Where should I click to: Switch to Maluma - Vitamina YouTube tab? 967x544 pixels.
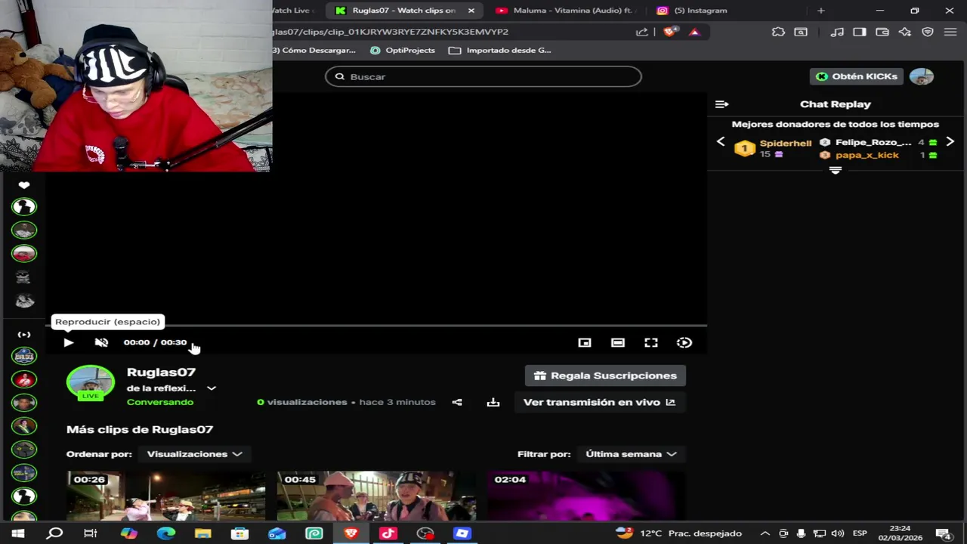(567, 11)
